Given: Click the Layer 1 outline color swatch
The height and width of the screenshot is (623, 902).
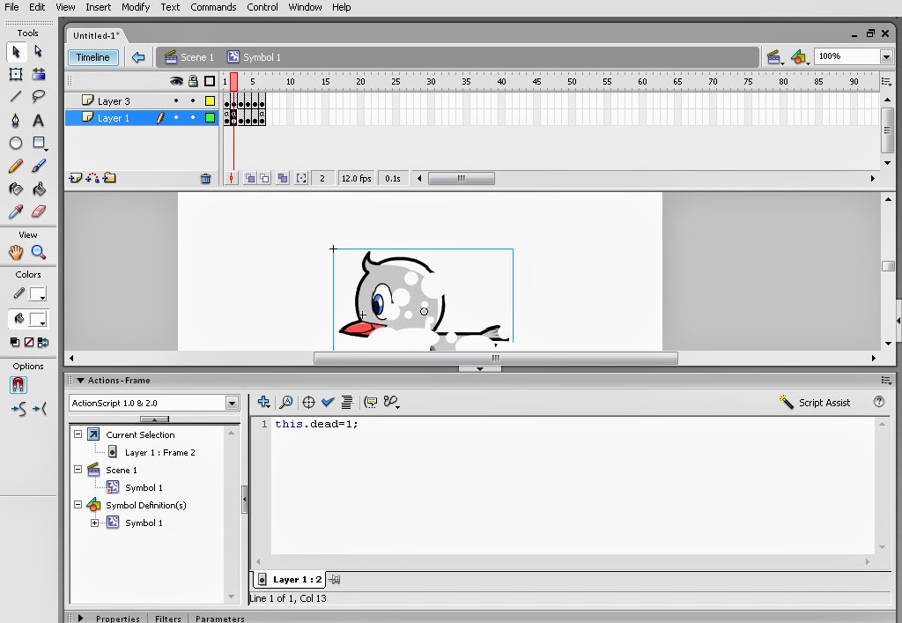Looking at the screenshot, I should (210, 117).
